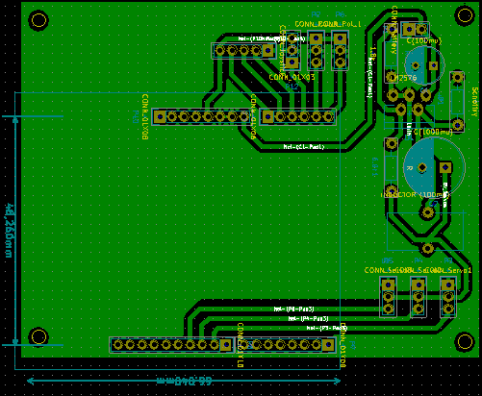This screenshot has width=482, height=396.
Task: Select the large C(1000mu) capacitor circle
Action: coord(434,168)
